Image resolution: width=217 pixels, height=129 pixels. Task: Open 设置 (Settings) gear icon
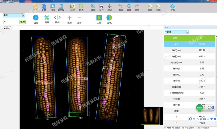pyautogui.click(x=172, y=6)
